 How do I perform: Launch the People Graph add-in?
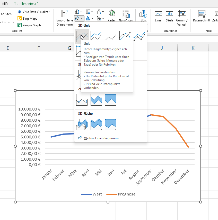point(29,25)
